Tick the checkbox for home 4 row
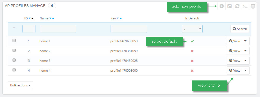Screen dimensions: 260x97 pyautogui.click(x=14, y=70)
